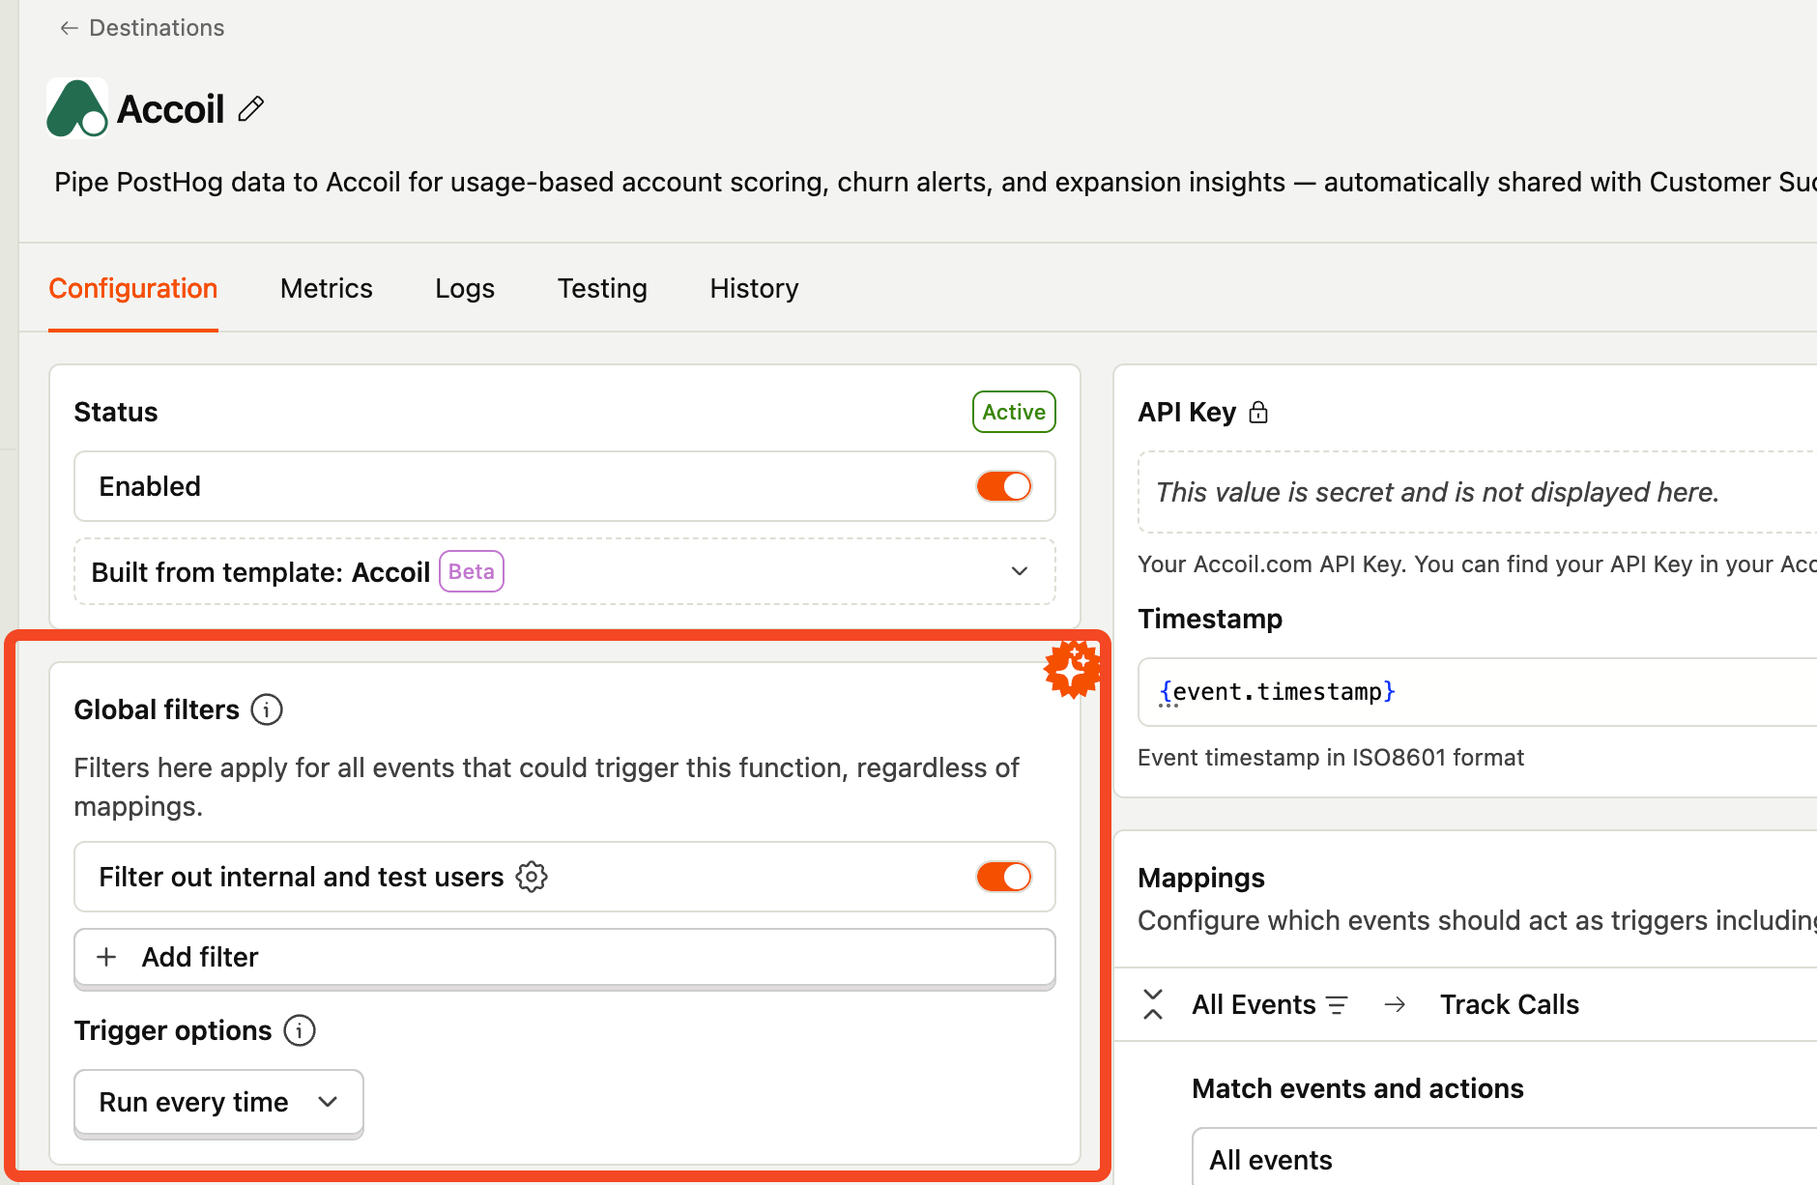The width and height of the screenshot is (1817, 1185).
Task: Edit the event.timestamp input field
Action: pyautogui.click(x=1477, y=692)
